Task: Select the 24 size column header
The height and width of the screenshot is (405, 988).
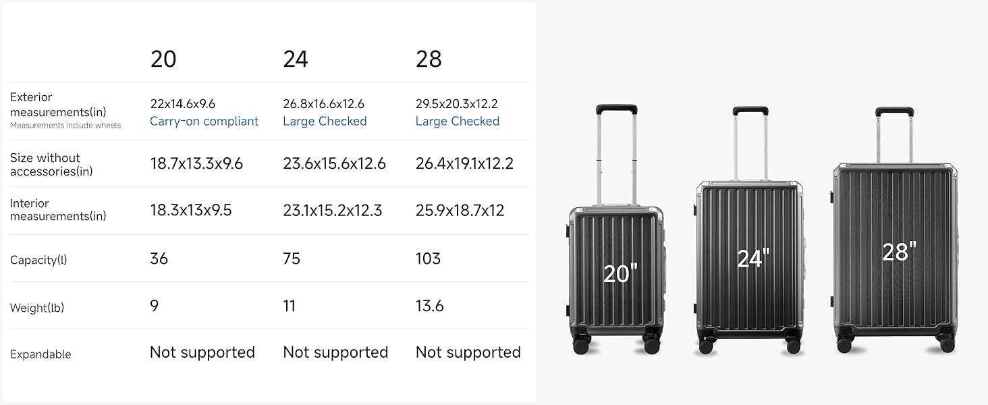Action: pyautogui.click(x=296, y=59)
